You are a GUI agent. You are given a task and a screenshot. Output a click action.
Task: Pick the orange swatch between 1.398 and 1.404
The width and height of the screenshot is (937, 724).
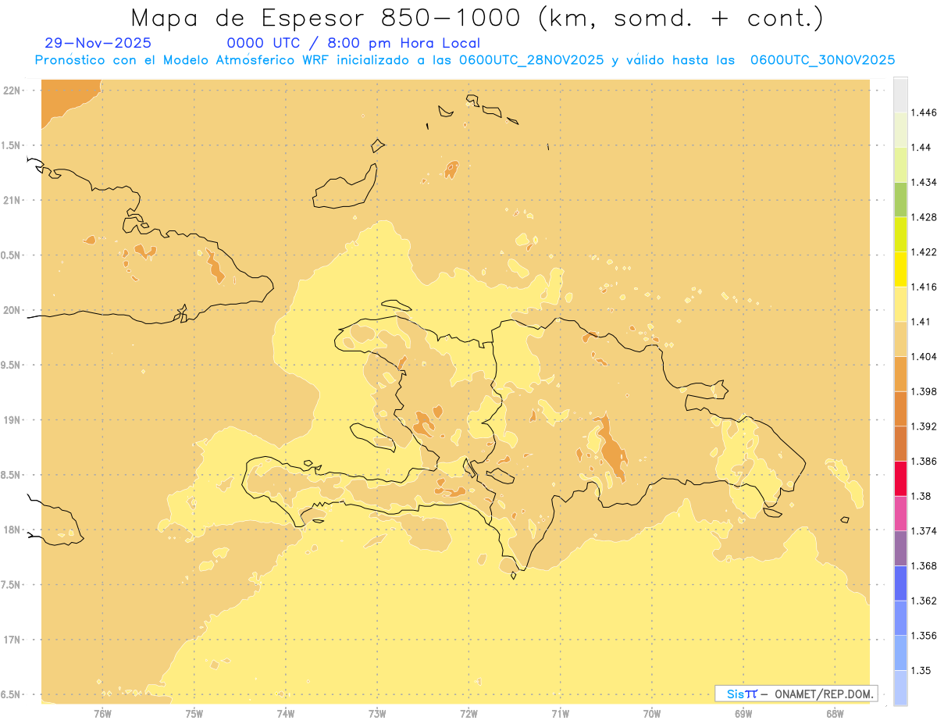pyautogui.click(x=900, y=374)
